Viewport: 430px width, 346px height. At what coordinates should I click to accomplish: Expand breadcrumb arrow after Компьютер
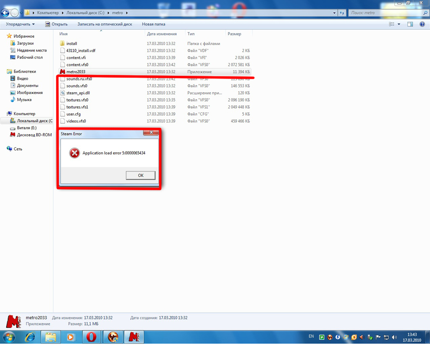point(62,13)
